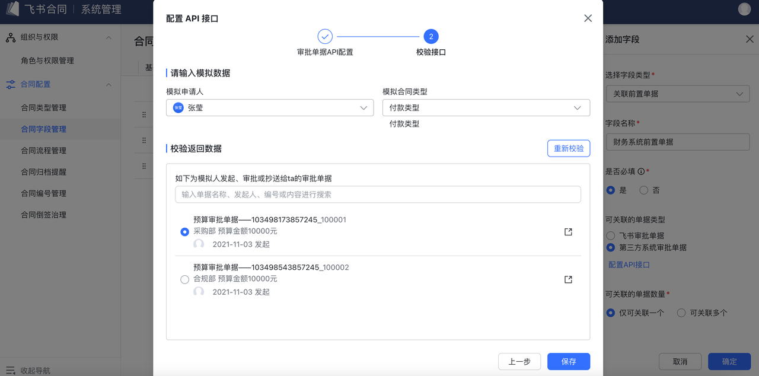This screenshot has height=376, width=759.
Task: Click the user avatar in top right
Action: pos(744,9)
